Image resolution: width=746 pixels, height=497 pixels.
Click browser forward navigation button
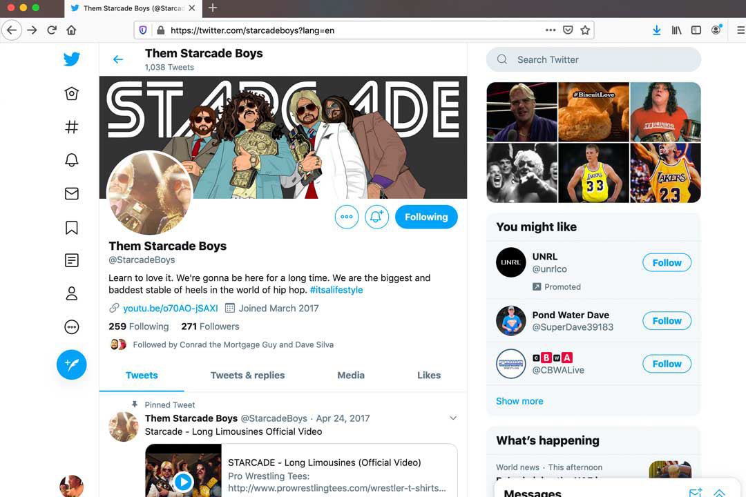click(x=32, y=30)
